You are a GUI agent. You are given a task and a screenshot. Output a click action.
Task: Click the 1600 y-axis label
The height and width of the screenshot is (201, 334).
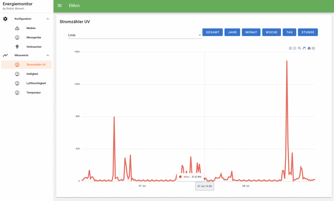point(77,52)
